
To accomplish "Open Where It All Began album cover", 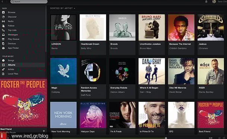I will (152, 71).
